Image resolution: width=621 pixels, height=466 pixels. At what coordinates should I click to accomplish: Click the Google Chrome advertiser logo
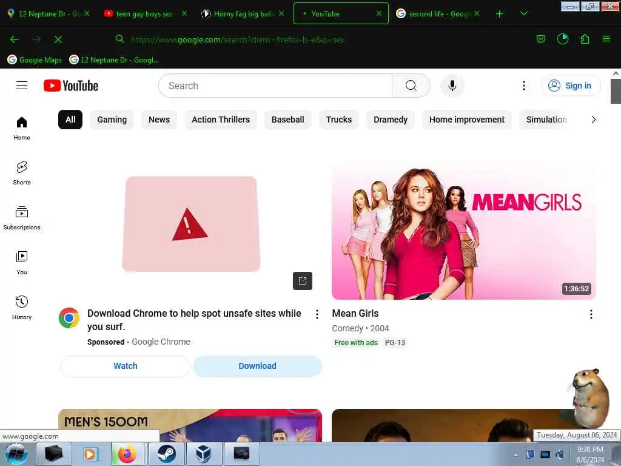(69, 318)
